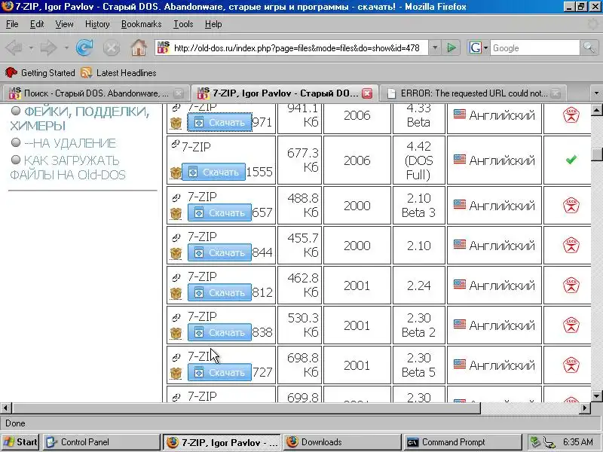Open the --НА УДАЛЕНИЕ category link

click(69, 143)
